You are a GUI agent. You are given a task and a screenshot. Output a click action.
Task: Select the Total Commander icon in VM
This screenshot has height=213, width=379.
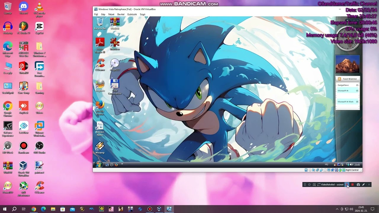[115, 87]
